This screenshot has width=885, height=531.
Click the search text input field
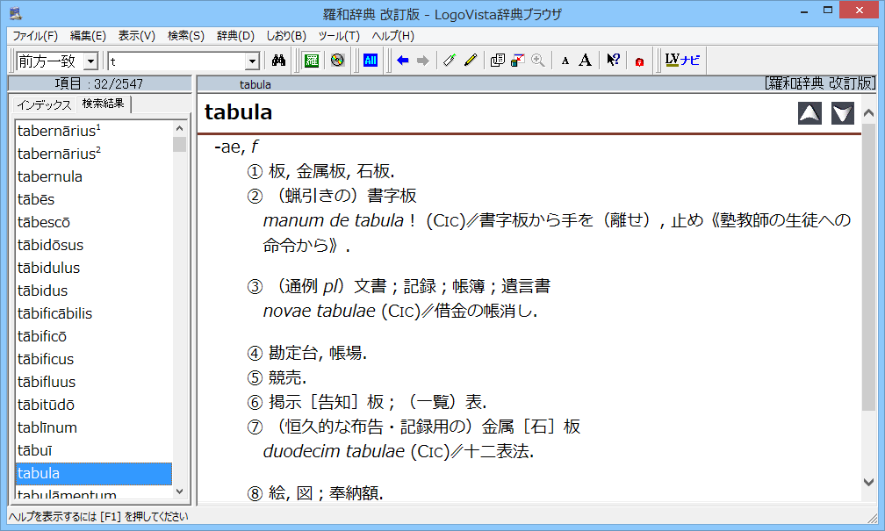coord(176,61)
